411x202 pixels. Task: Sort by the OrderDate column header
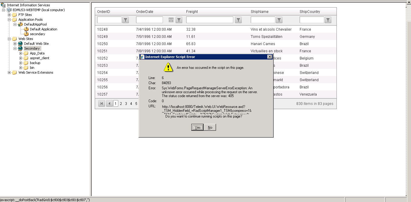click(x=145, y=12)
